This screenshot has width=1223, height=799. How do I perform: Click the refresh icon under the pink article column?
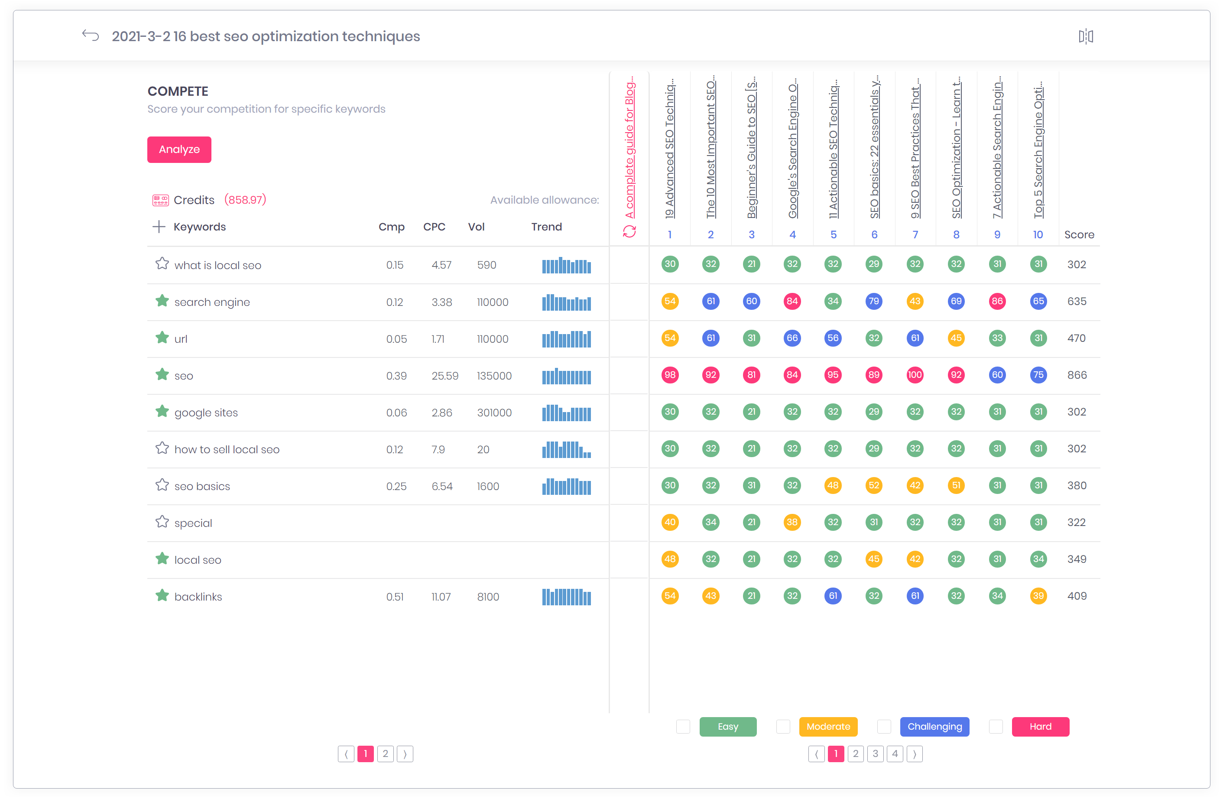(x=629, y=232)
